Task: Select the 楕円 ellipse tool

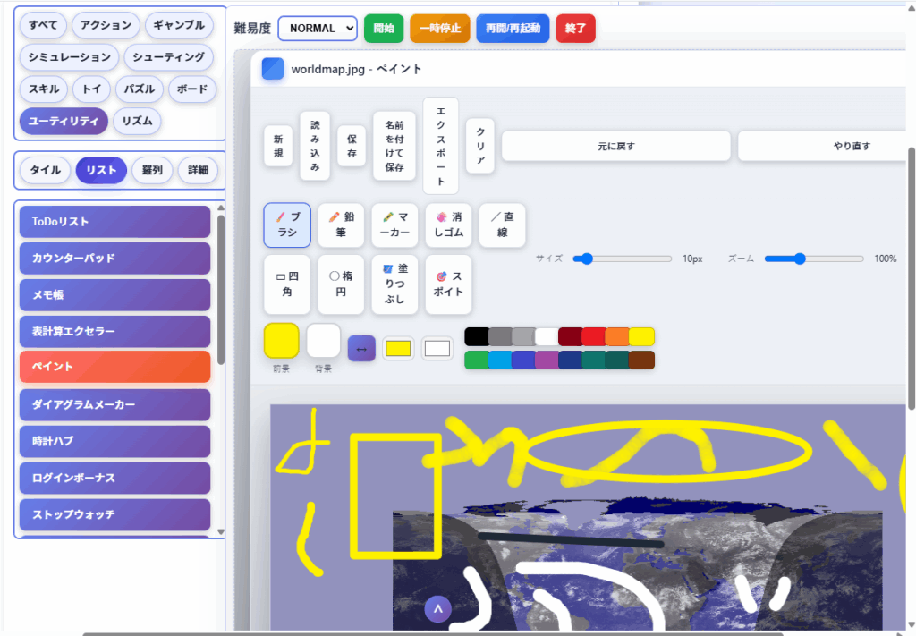Action: point(341,284)
